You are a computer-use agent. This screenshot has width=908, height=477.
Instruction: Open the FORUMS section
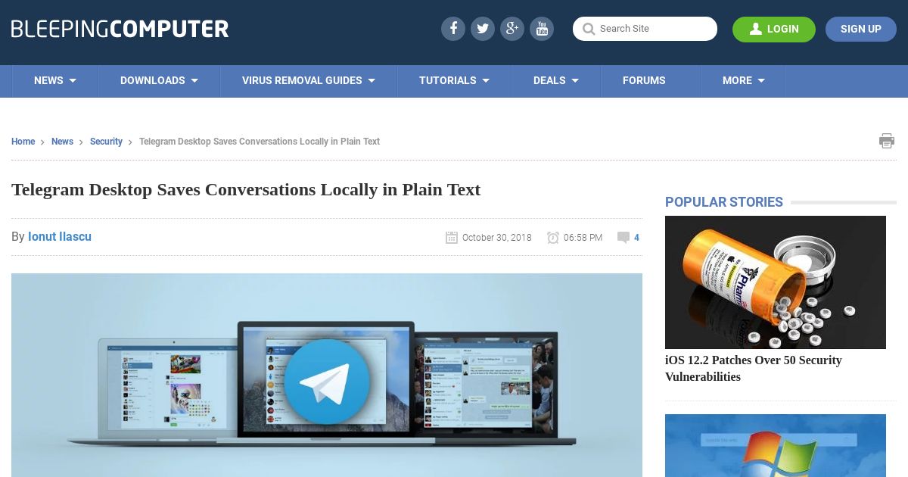[644, 80]
